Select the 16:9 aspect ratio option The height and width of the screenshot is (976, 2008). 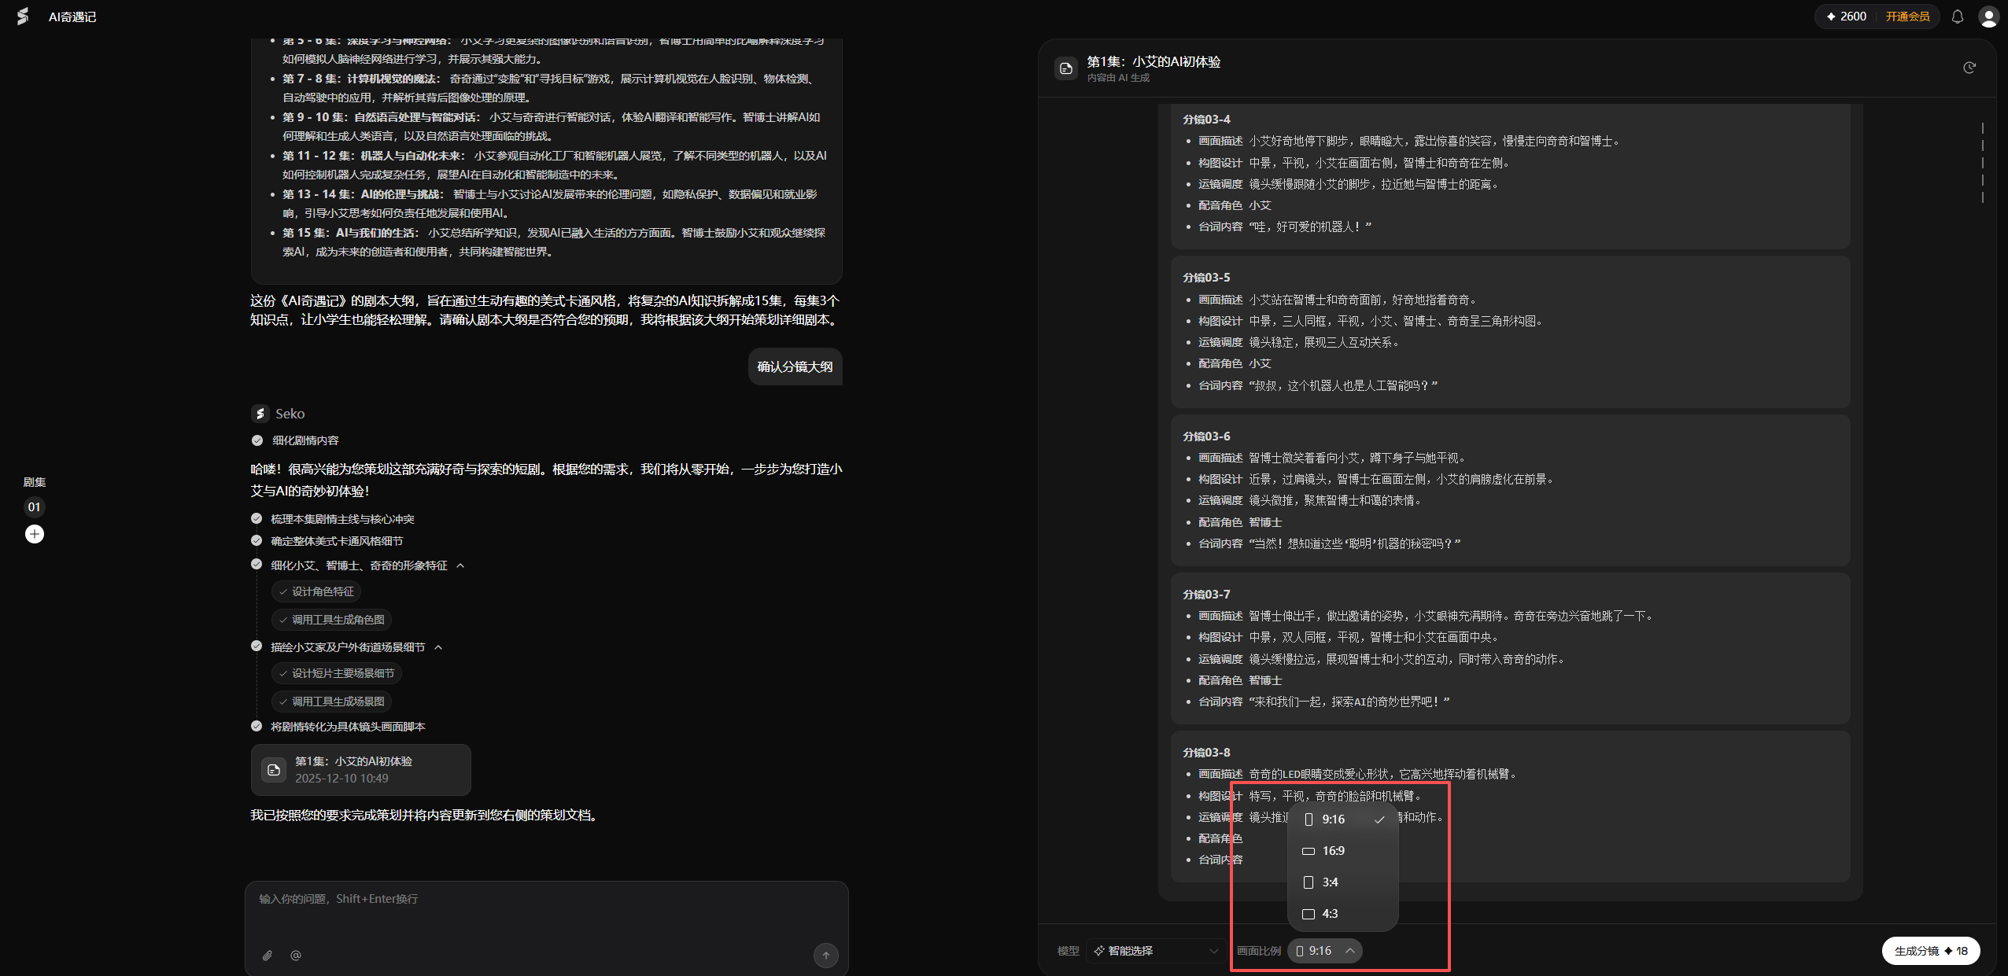[x=1333, y=850]
